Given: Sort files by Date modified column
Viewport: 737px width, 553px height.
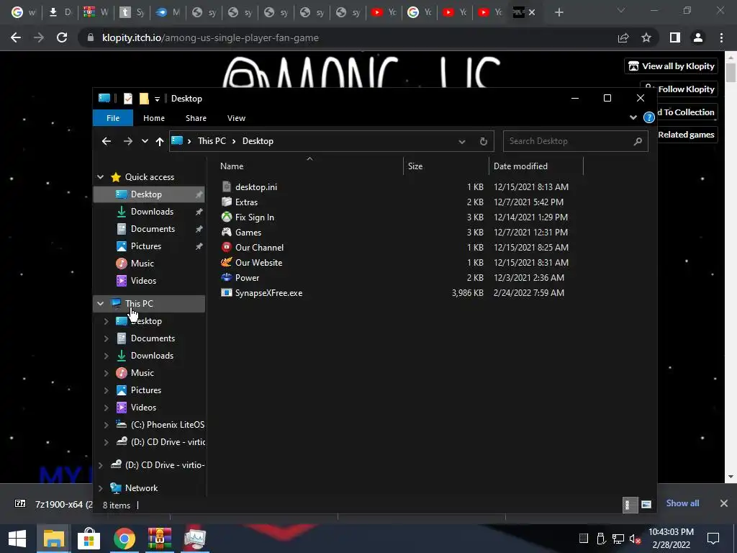Looking at the screenshot, I should [536, 166].
